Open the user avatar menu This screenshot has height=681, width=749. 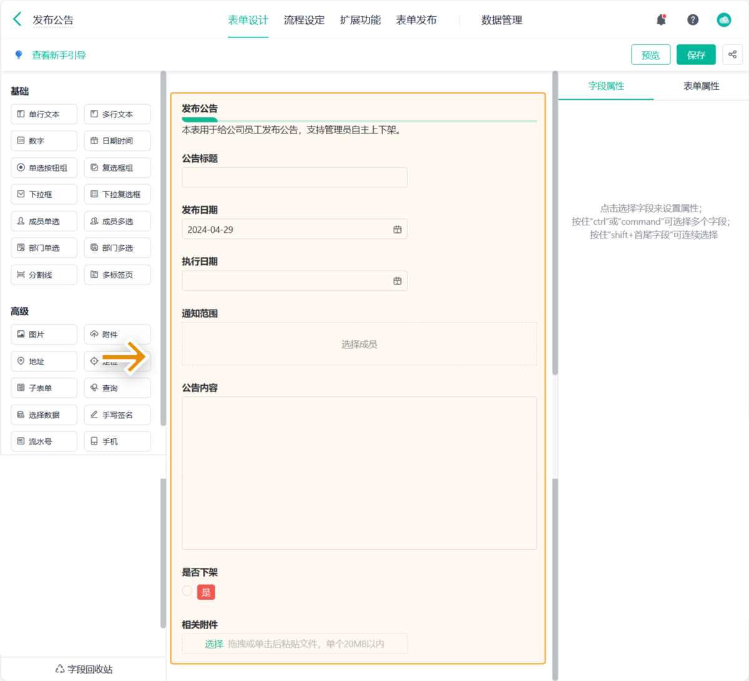(724, 20)
